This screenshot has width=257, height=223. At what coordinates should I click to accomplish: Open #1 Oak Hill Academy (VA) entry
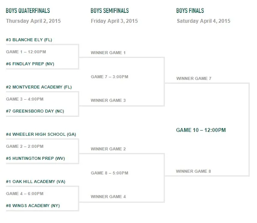36,181
